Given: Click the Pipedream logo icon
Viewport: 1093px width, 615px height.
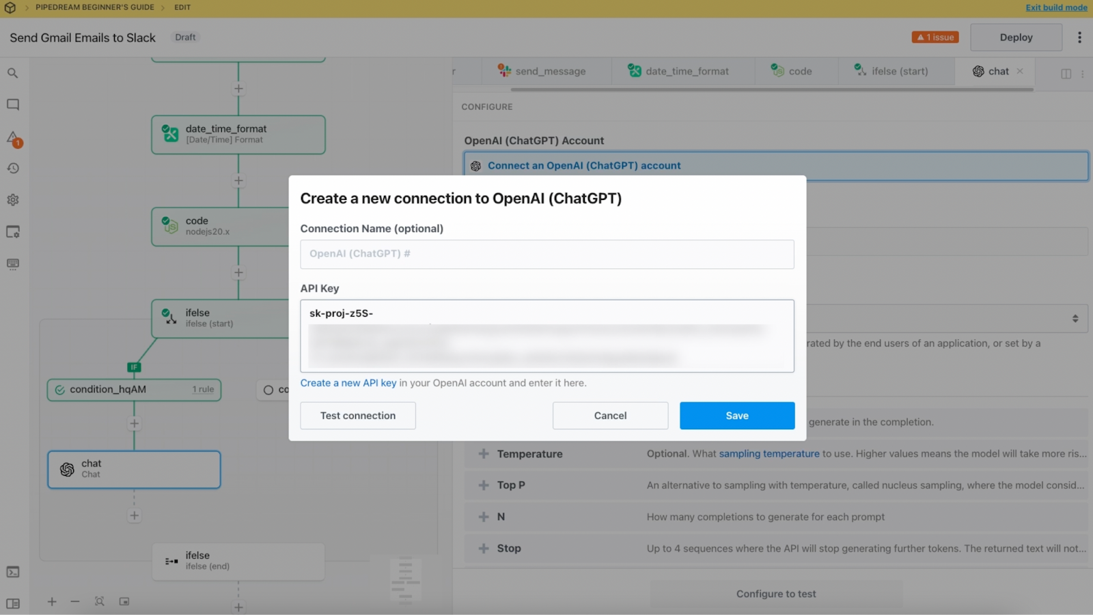Looking at the screenshot, I should coord(10,8).
